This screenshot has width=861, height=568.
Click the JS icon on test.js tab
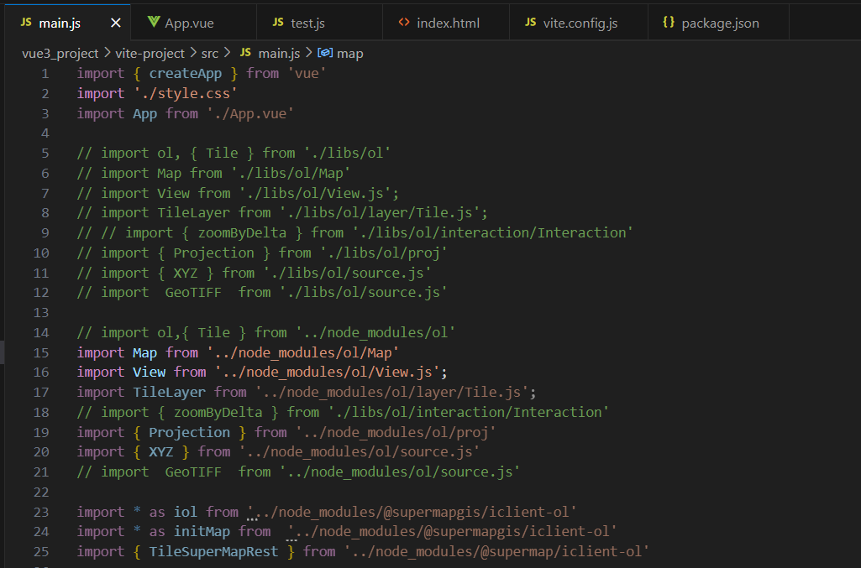click(278, 22)
